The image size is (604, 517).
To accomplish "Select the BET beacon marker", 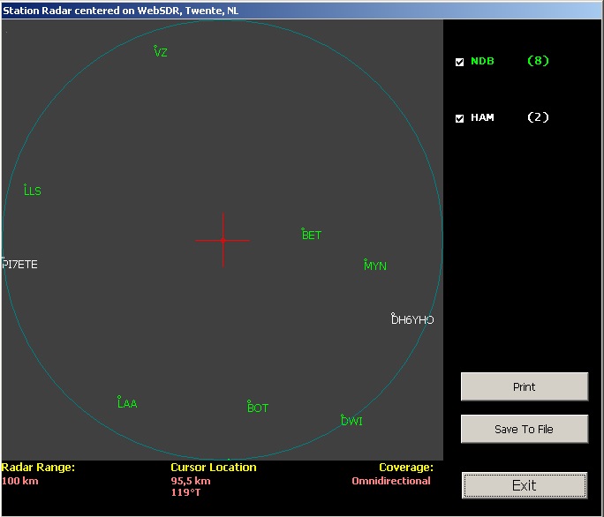I will point(311,235).
